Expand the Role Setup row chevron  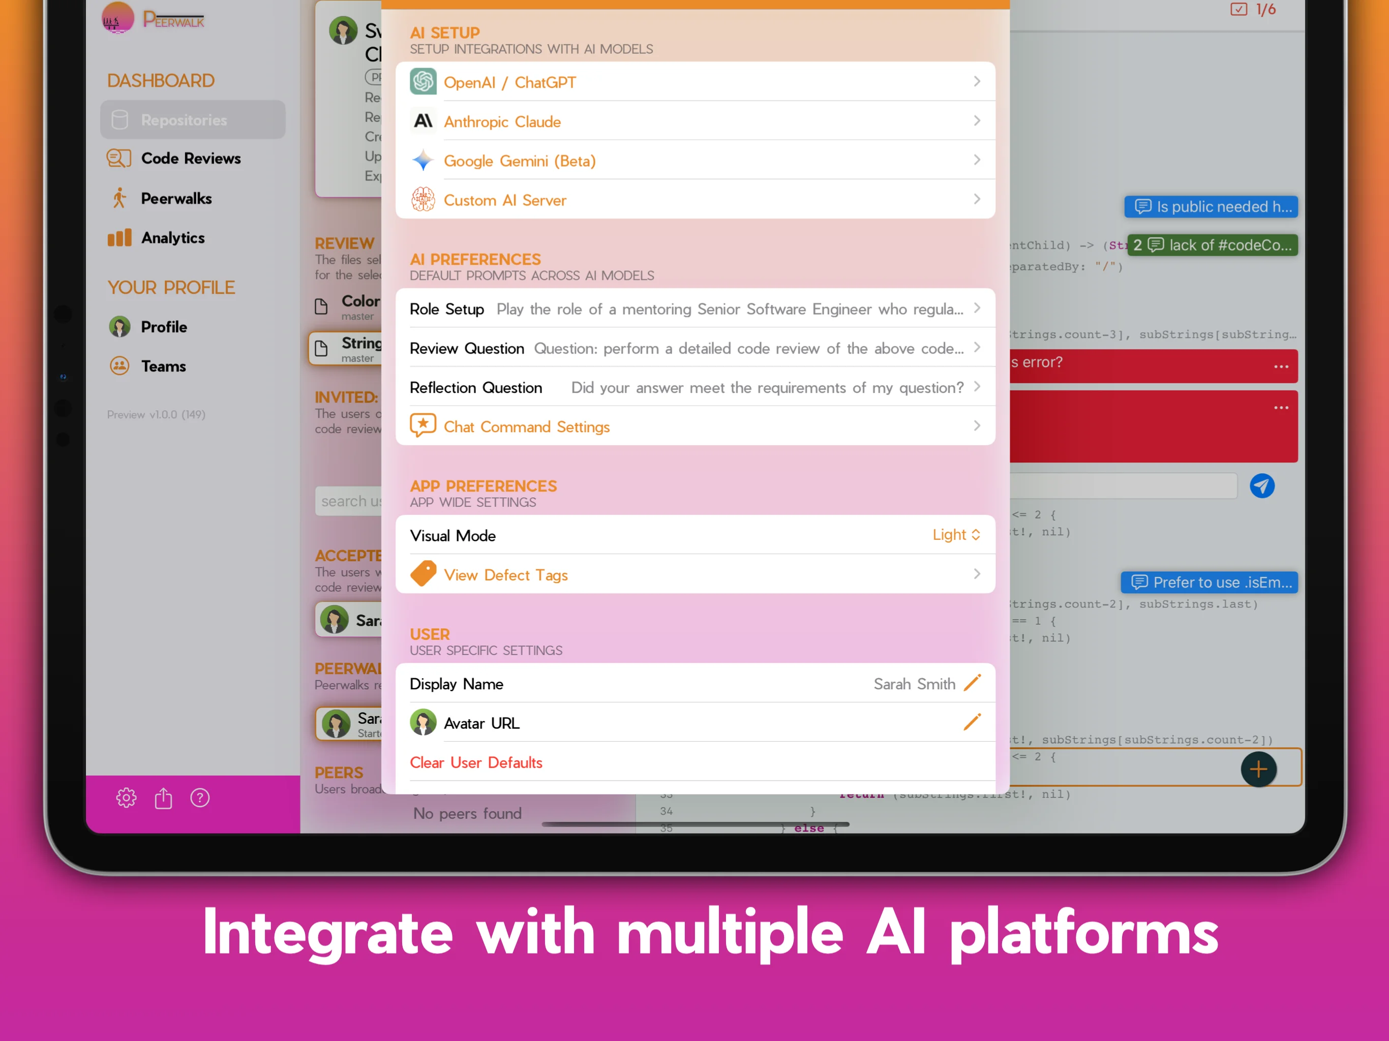(x=977, y=308)
